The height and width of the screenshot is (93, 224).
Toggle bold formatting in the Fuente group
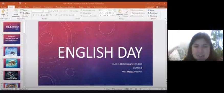[33, 15]
